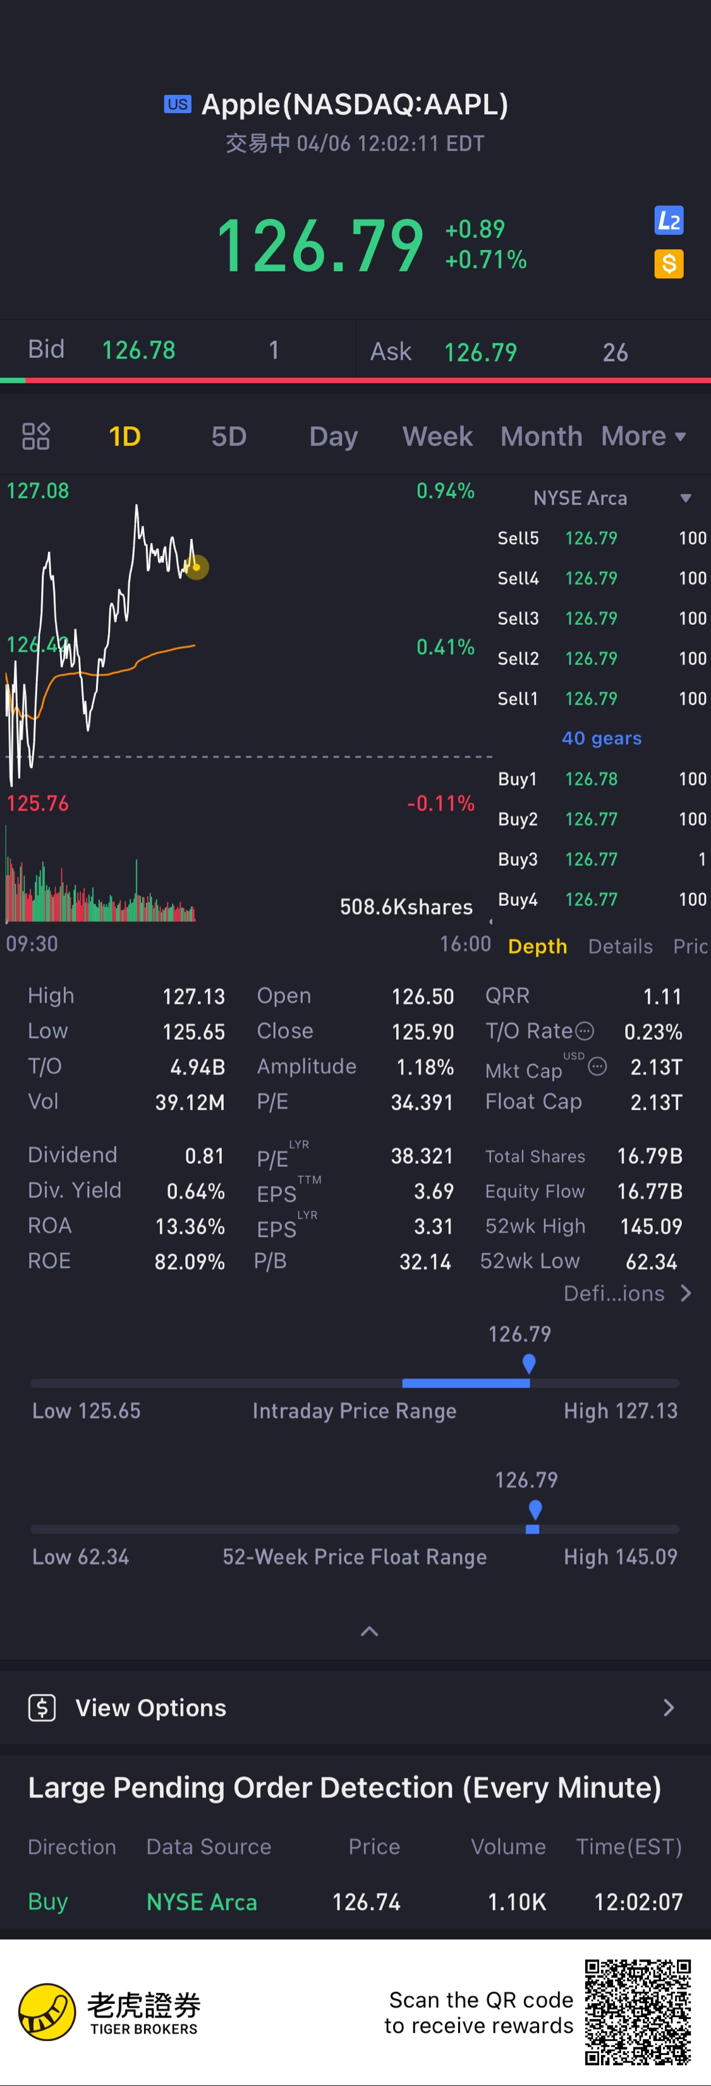Open the More timeframe dropdown
The height and width of the screenshot is (2086, 711).
644,436
